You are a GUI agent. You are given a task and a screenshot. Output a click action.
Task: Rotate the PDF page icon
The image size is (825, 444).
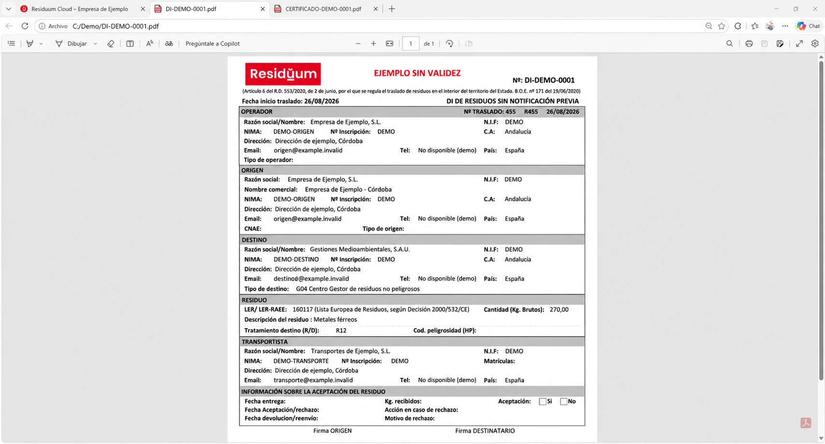click(x=449, y=43)
